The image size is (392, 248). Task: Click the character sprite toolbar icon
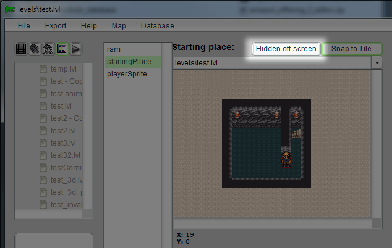click(x=48, y=48)
